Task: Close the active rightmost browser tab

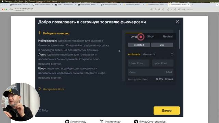Action: (x=189, y=4)
